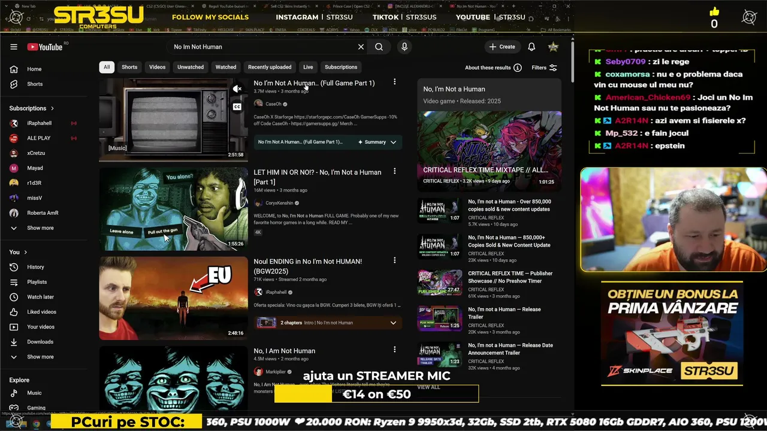The width and height of the screenshot is (767, 431).
Task: Toggle captions on the CaseOh preview
Action: tap(237, 107)
